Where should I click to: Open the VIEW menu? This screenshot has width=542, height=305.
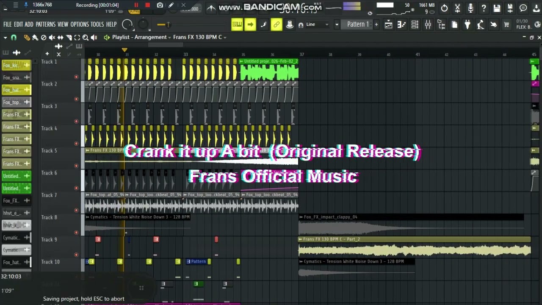63,25
